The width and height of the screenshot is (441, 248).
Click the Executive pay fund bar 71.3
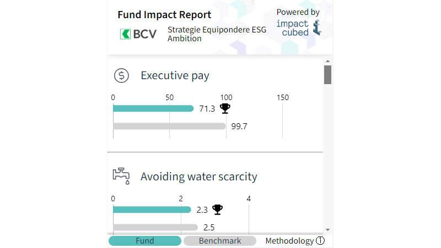pos(153,108)
